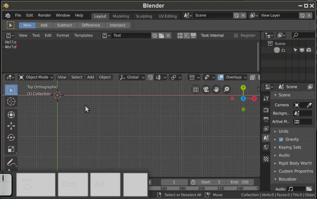
Task: Switch to the Modeling workspace tab
Action: click(x=121, y=16)
